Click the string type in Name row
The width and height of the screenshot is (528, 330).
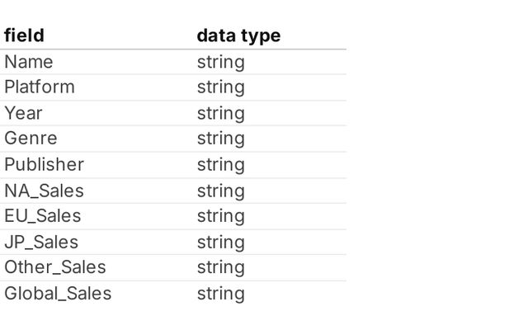tap(220, 62)
